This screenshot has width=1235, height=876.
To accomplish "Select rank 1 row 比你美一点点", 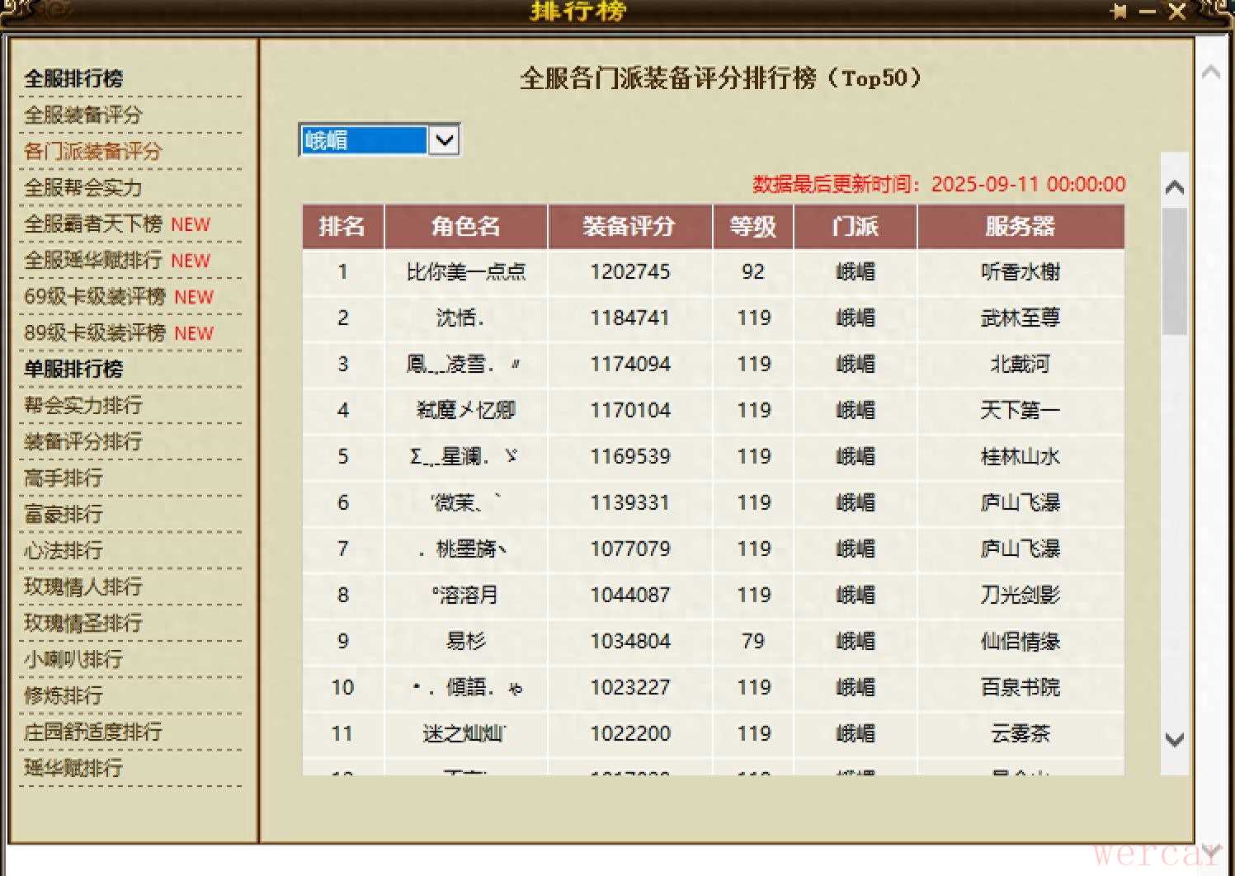I will click(466, 272).
